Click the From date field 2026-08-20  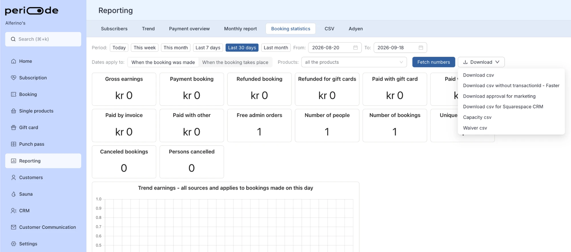pos(335,47)
